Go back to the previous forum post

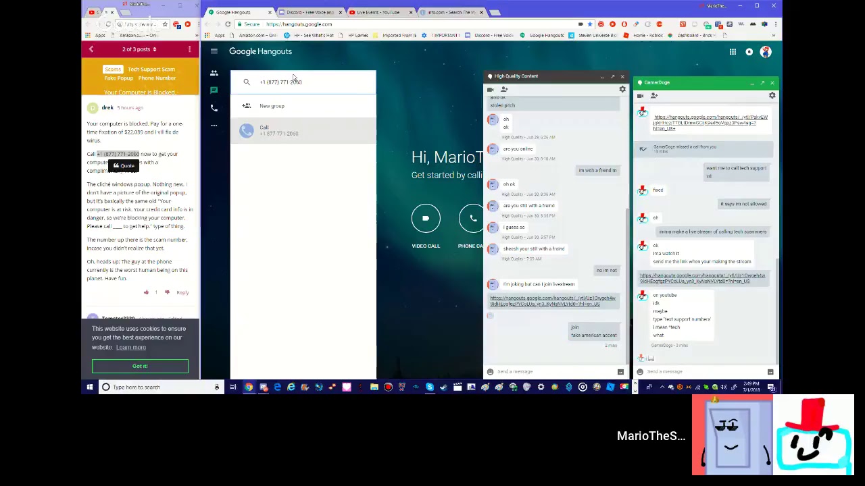[91, 49]
